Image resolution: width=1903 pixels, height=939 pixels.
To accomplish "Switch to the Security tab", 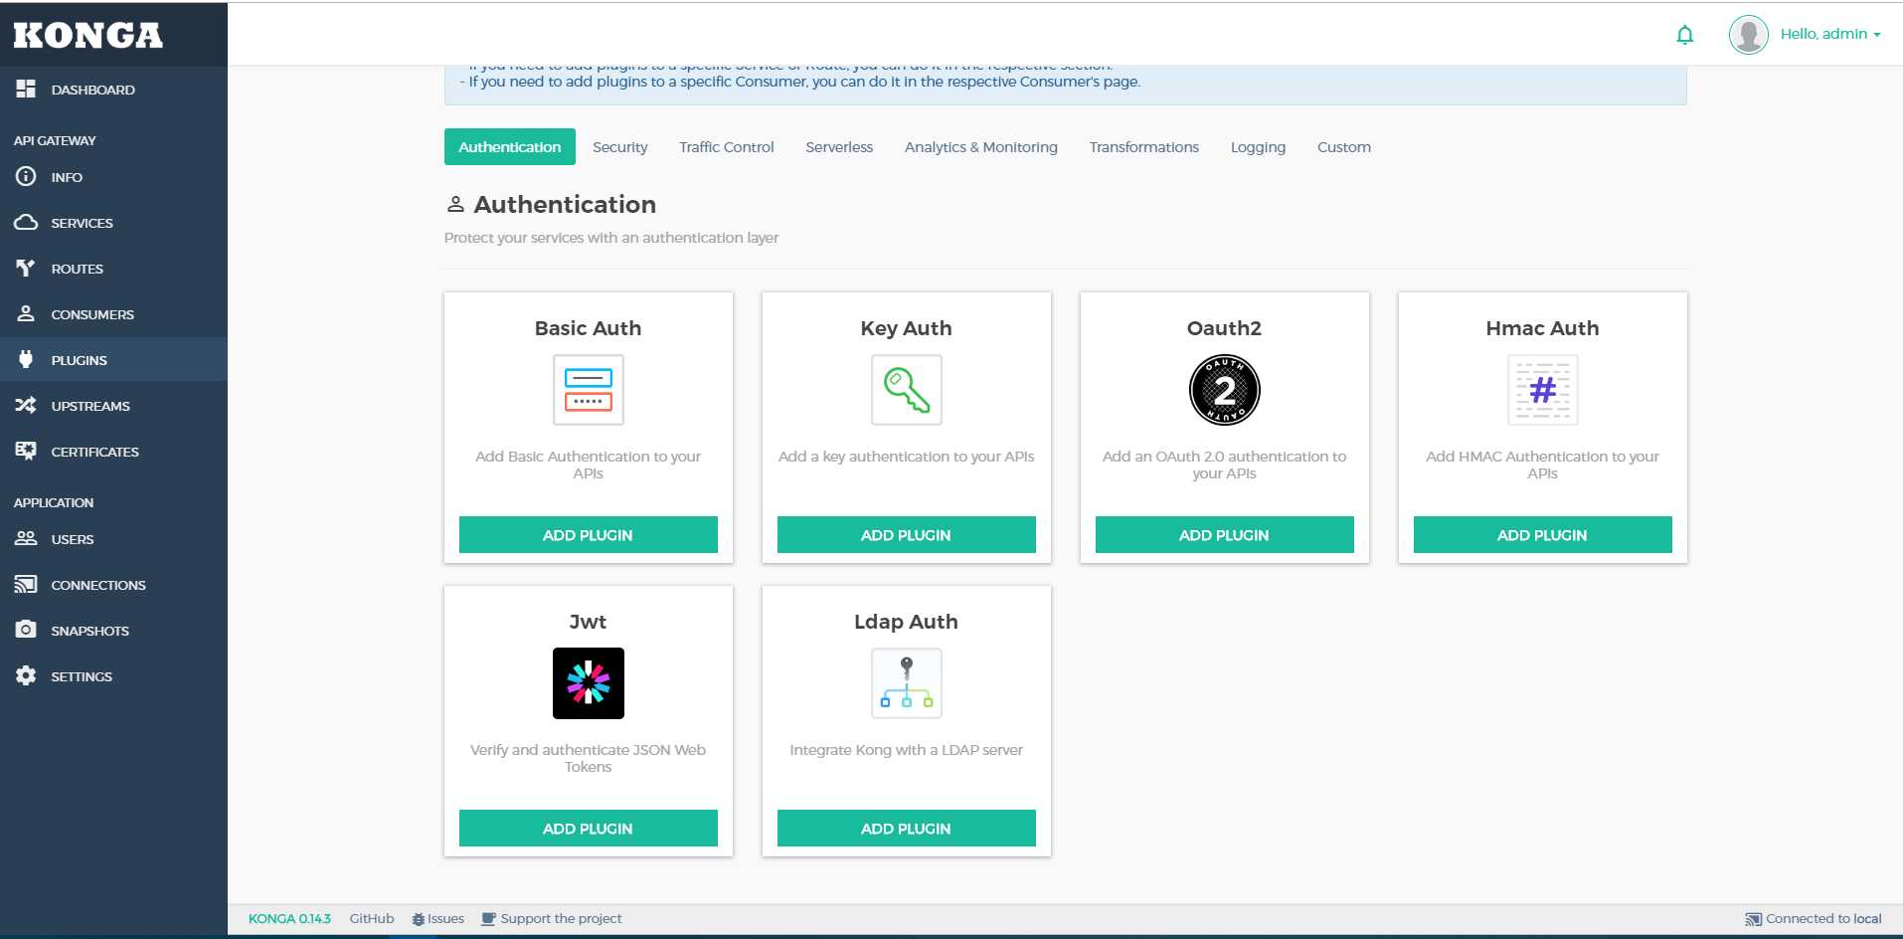I will coord(620,146).
